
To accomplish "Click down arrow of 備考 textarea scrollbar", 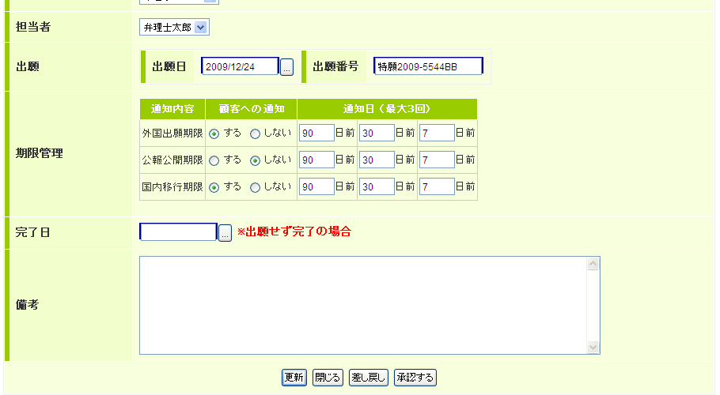I will 593,348.
